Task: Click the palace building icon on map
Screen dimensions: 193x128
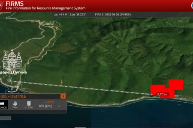Action: coord(12,59)
